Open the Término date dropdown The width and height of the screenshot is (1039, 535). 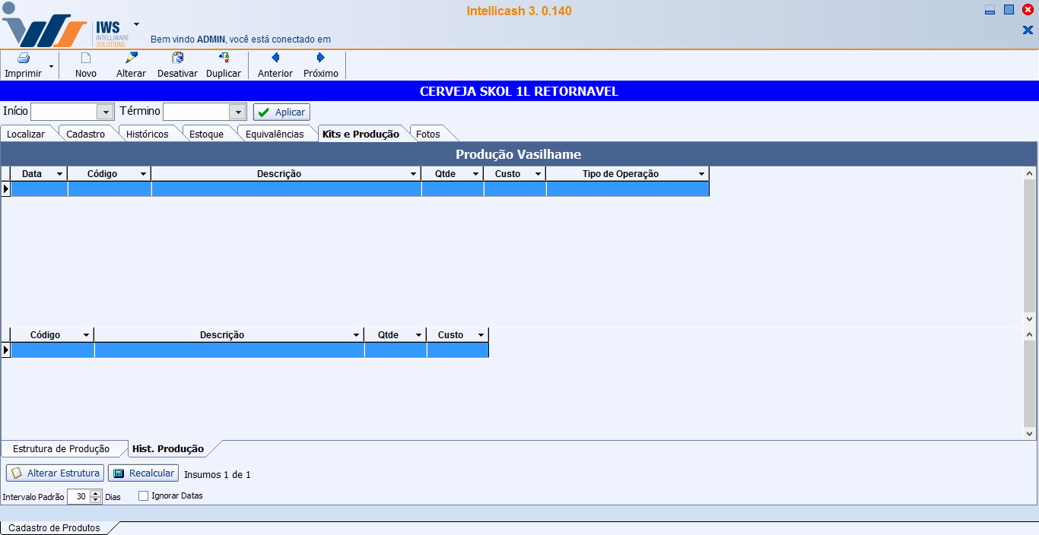237,112
